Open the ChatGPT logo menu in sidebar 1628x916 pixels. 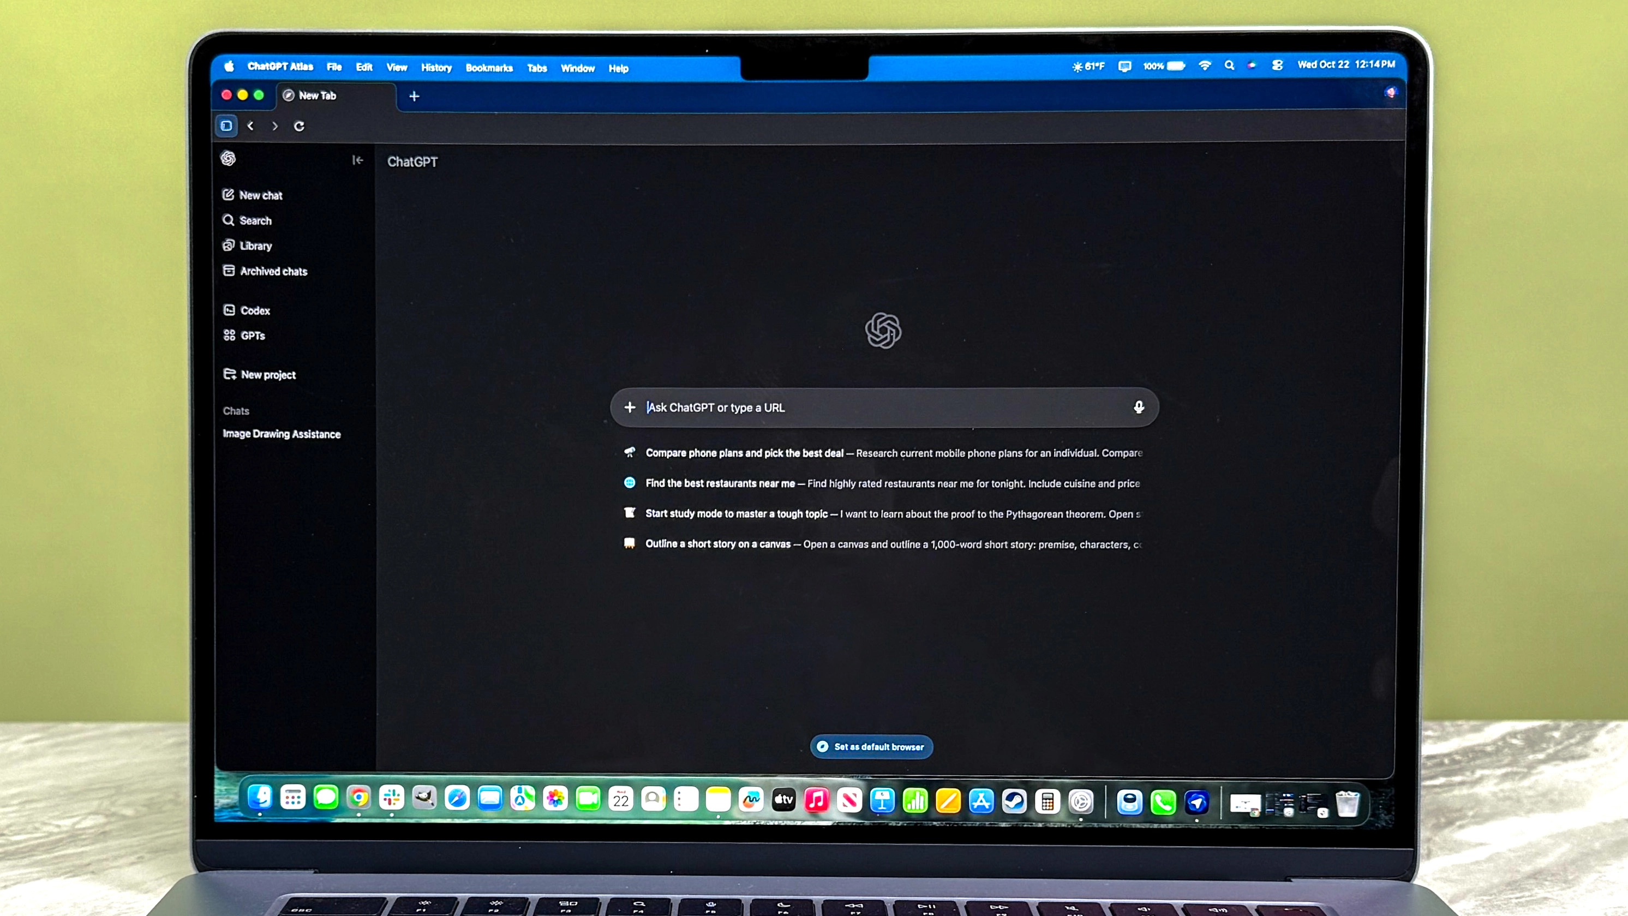(x=228, y=158)
